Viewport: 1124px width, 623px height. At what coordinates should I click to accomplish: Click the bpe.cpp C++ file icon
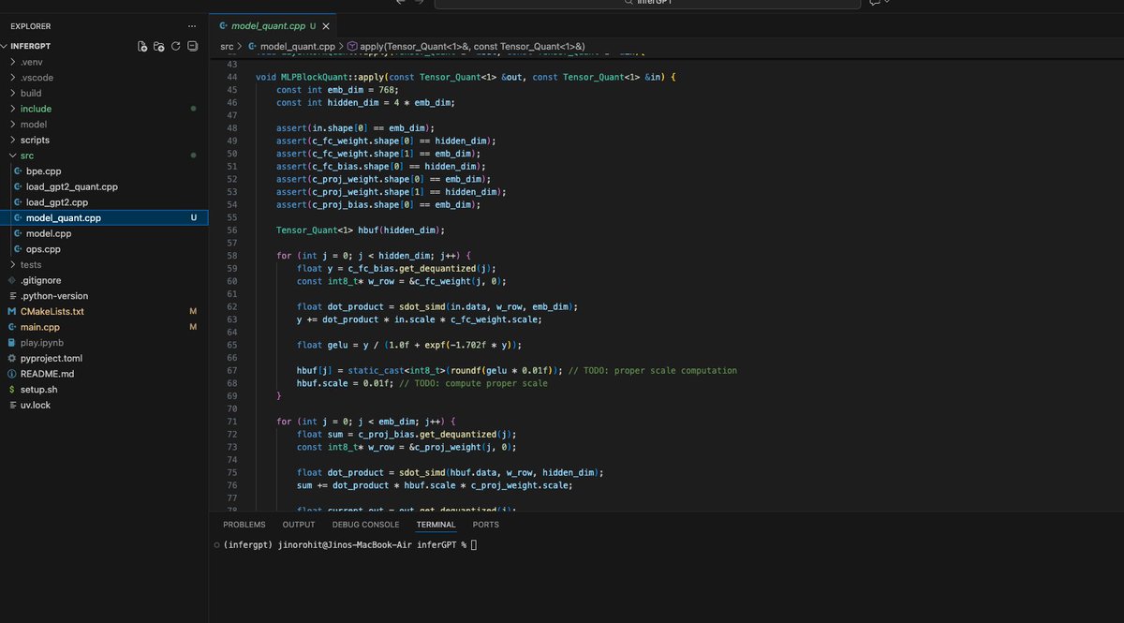click(18, 171)
